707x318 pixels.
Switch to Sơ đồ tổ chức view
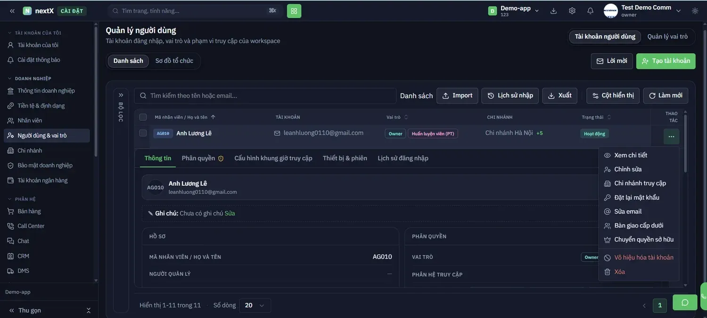click(x=174, y=61)
